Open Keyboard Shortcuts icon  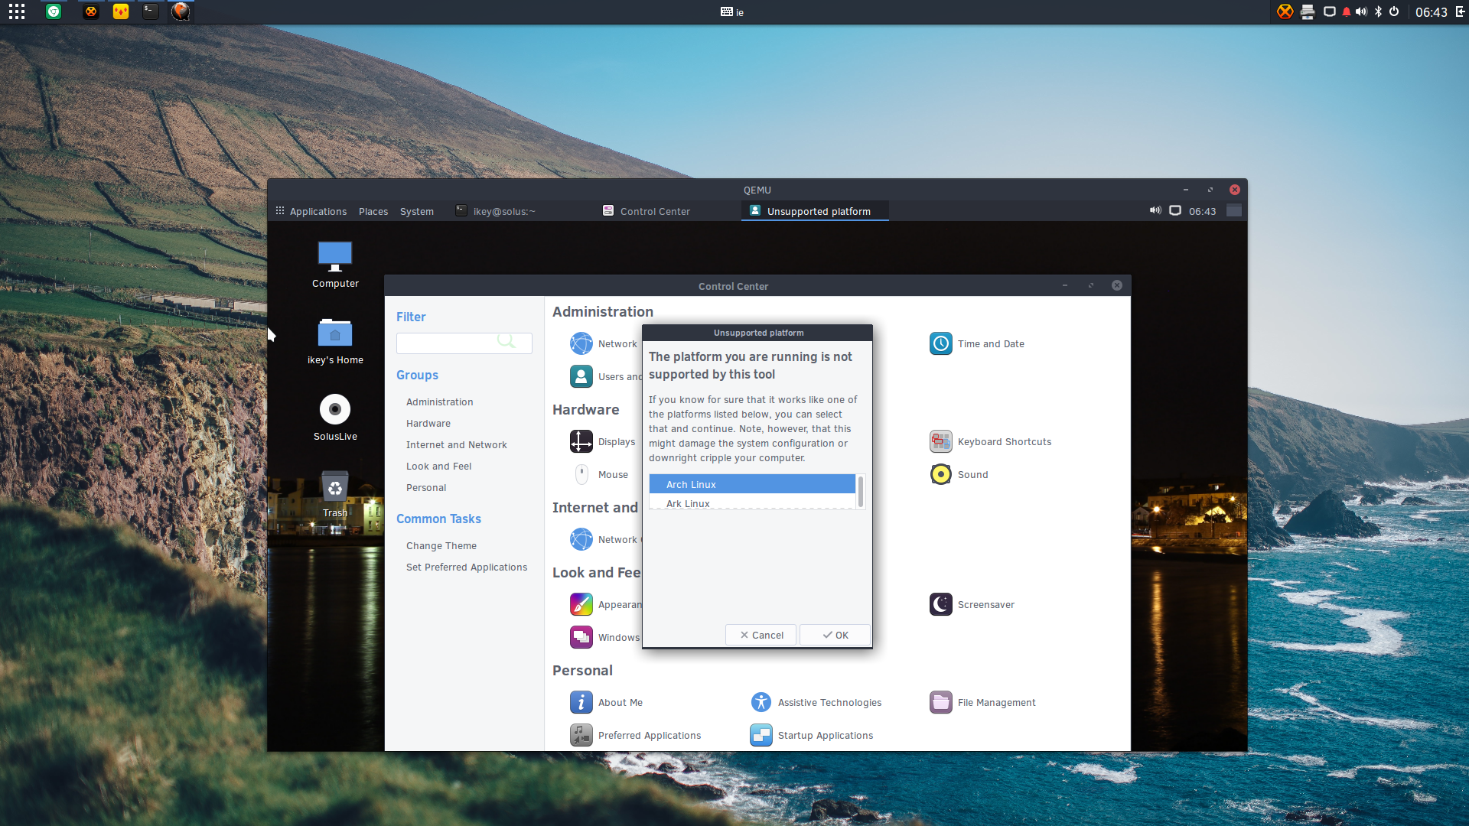(x=941, y=441)
